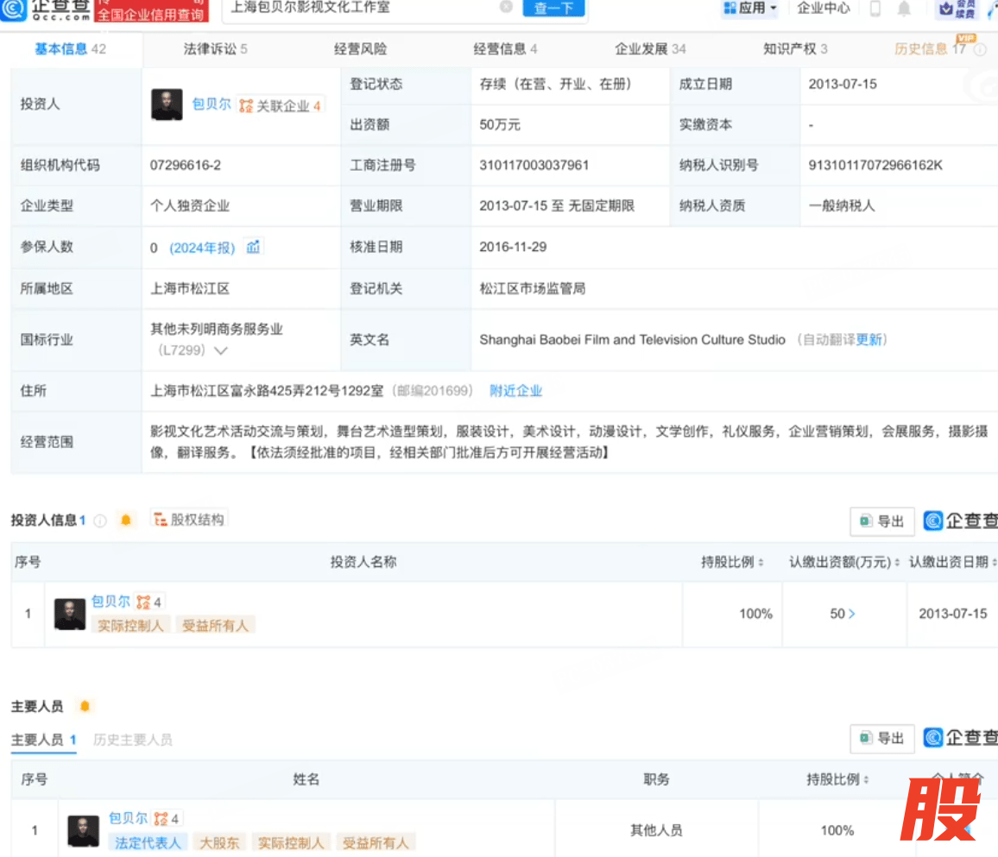Click registration number 310117003037961
This screenshot has width=998, height=857.
tap(534, 166)
